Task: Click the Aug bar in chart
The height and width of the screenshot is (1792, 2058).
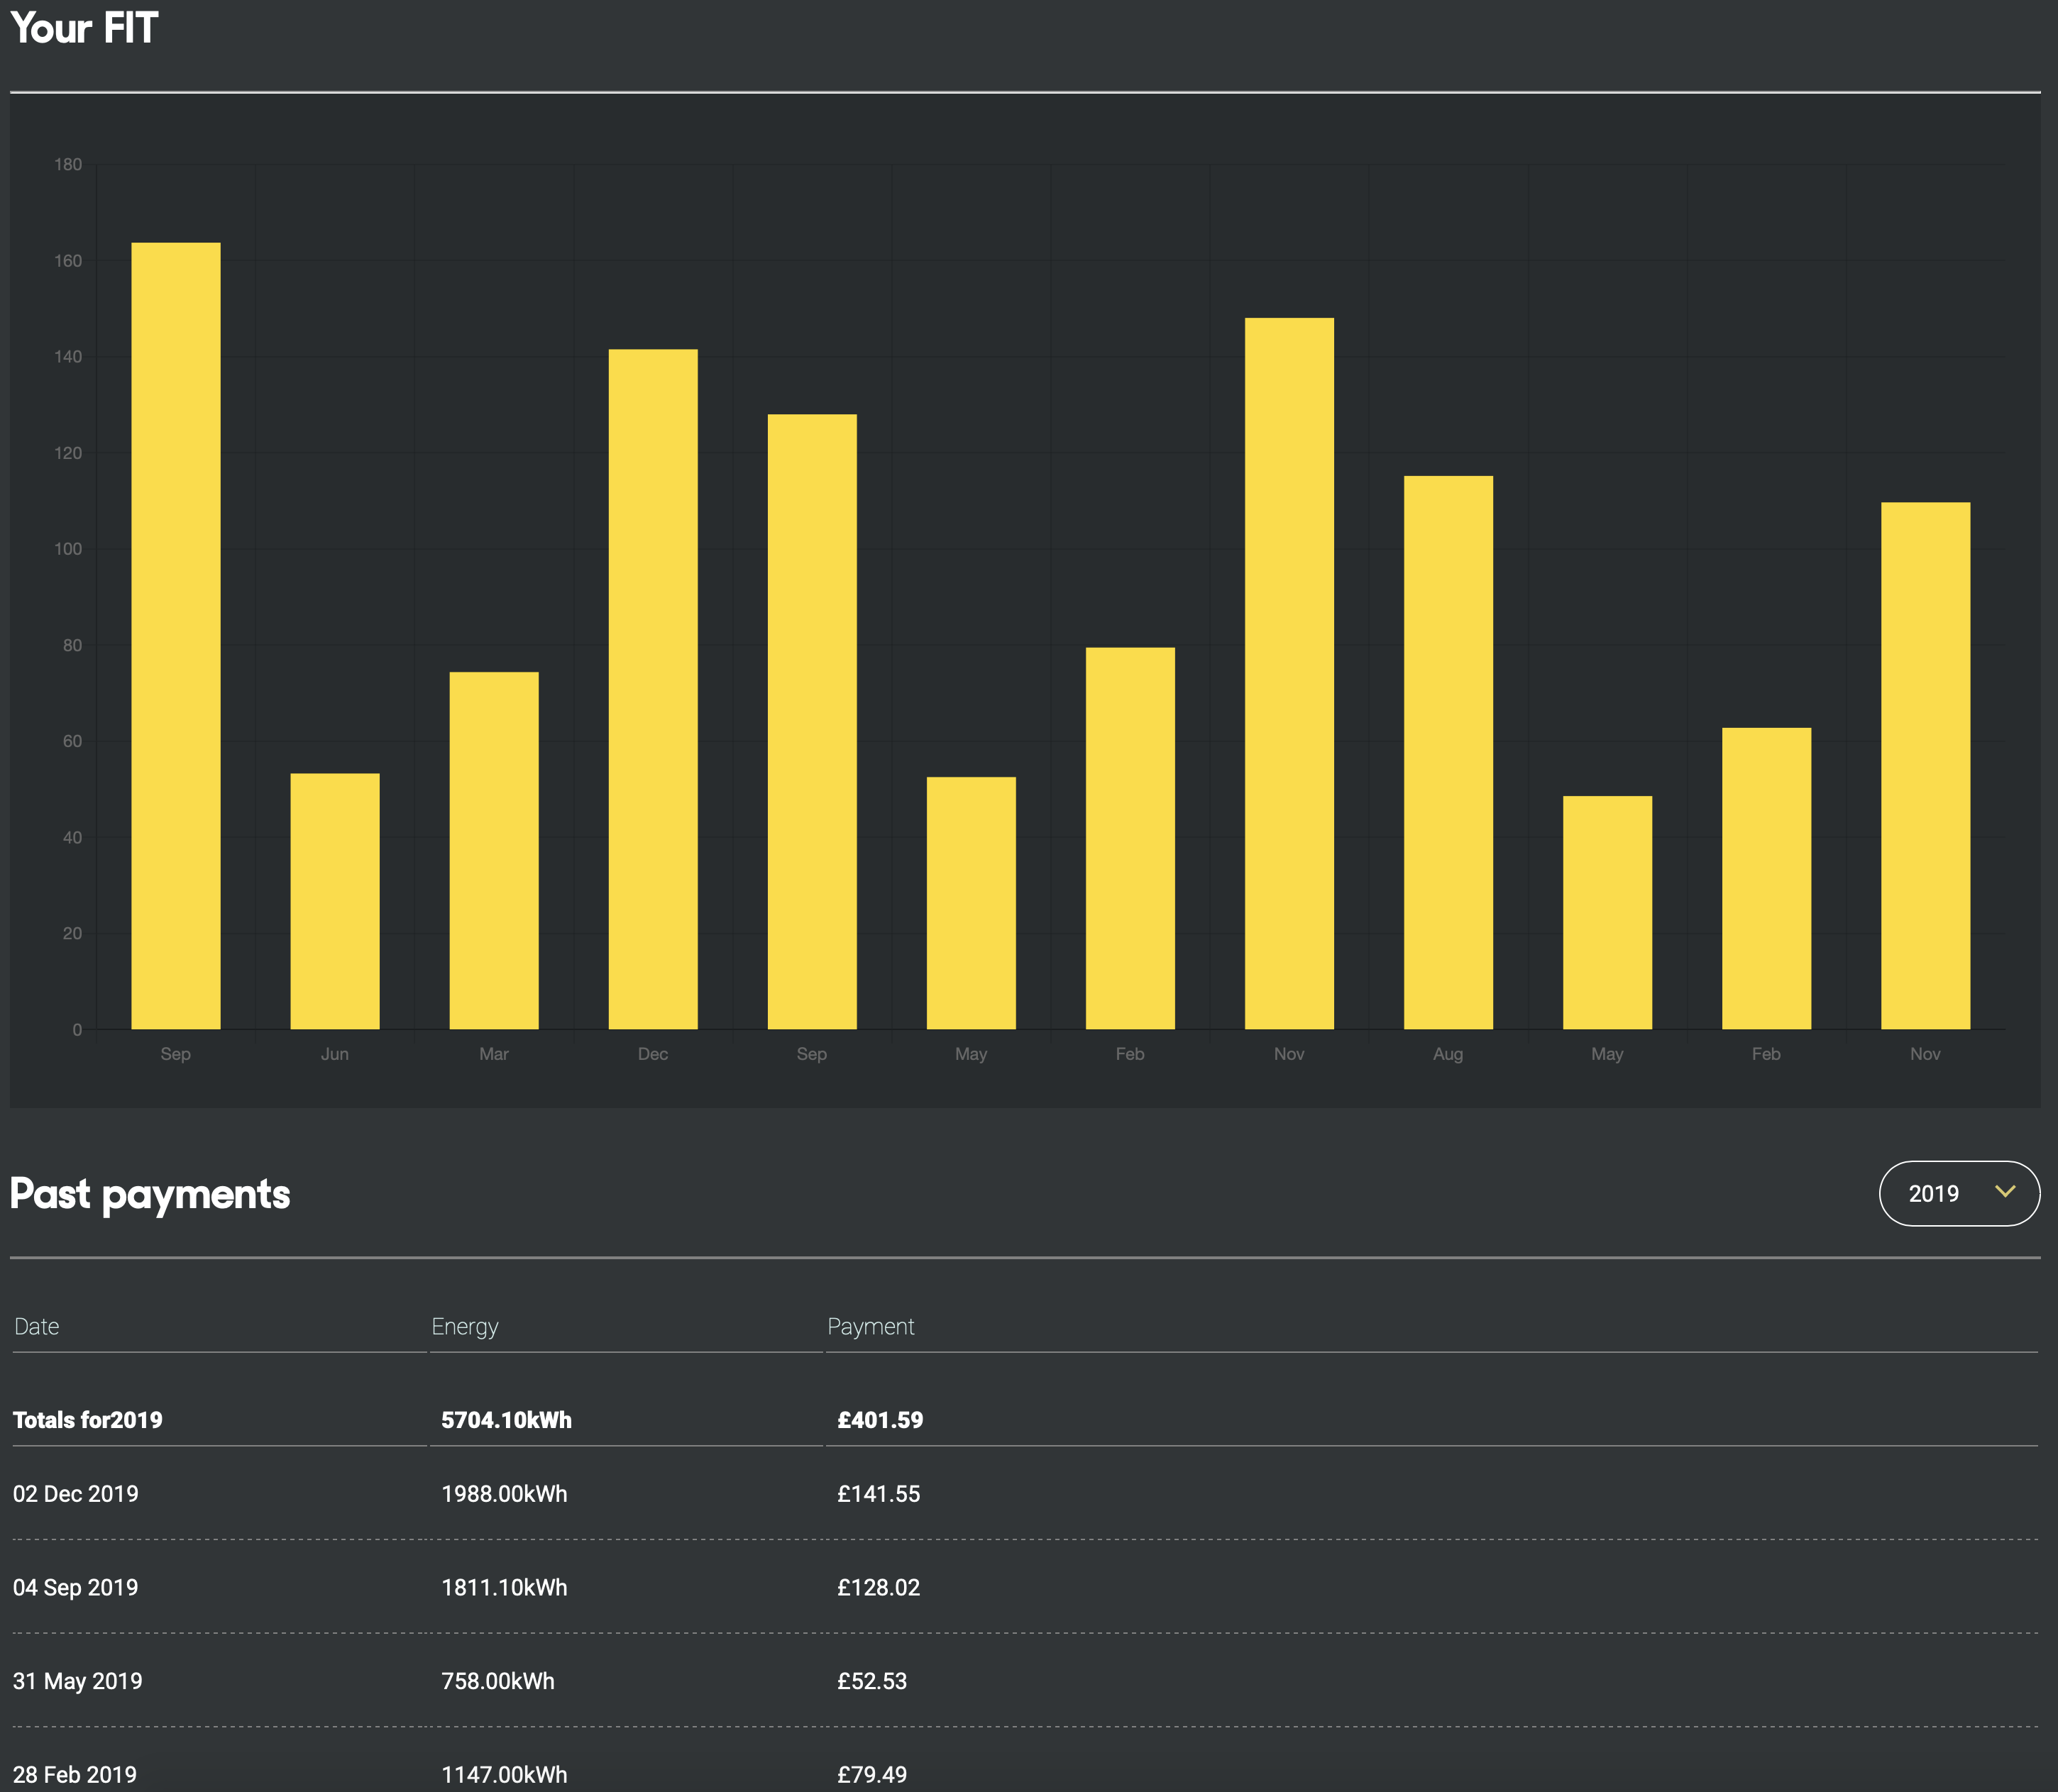Action: click(1448, 753)
